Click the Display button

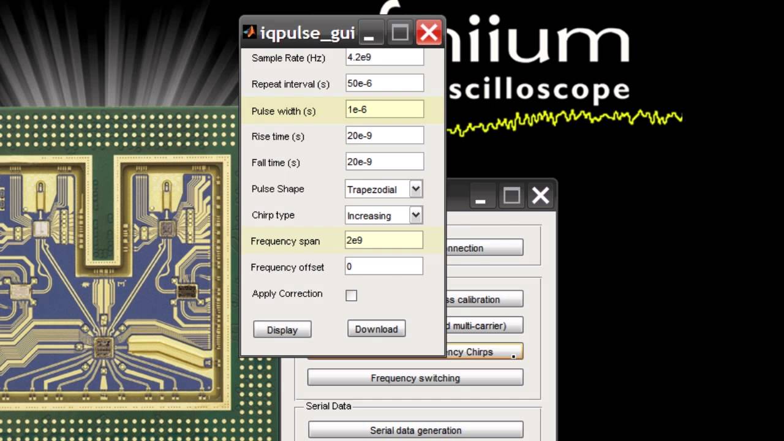coord(282,330)
